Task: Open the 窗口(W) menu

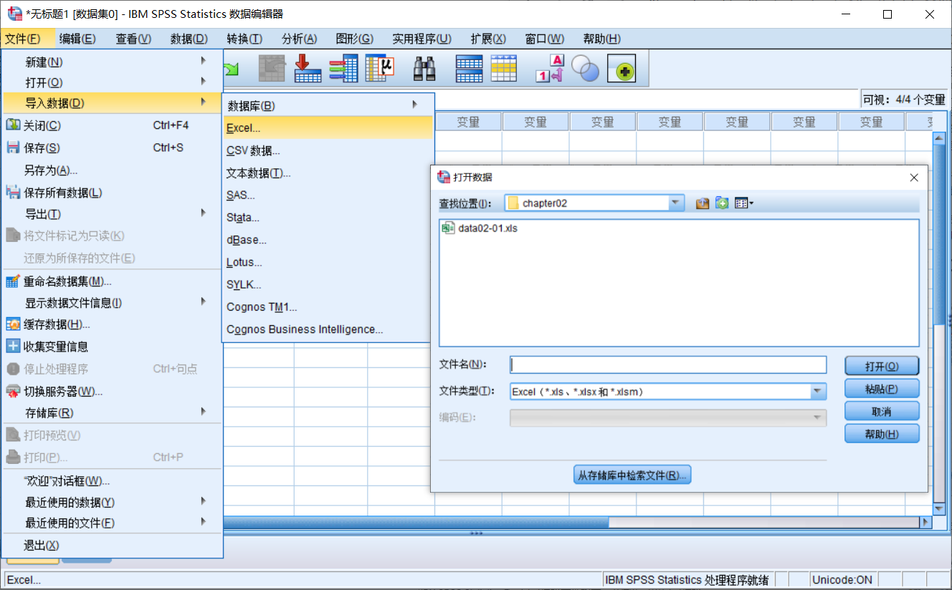Action: pos(545,39)
